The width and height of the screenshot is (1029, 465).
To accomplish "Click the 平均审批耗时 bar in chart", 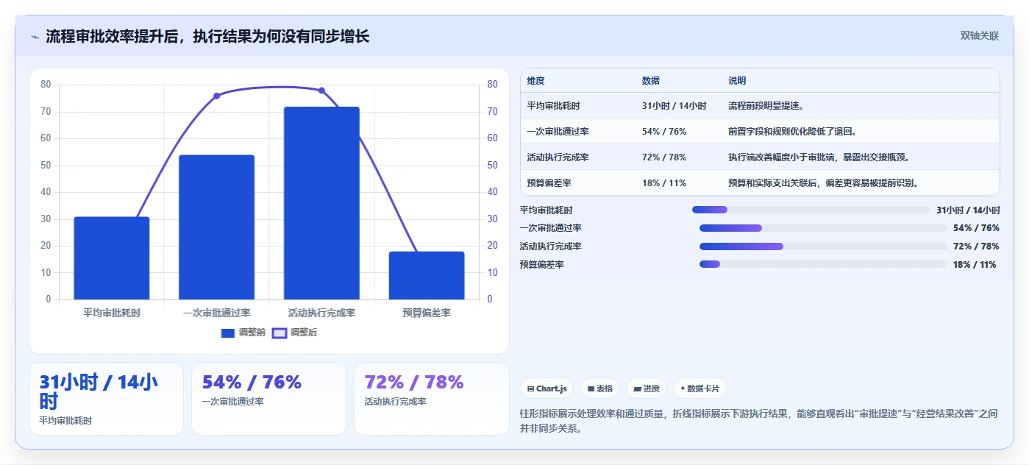I will [112, 258].
